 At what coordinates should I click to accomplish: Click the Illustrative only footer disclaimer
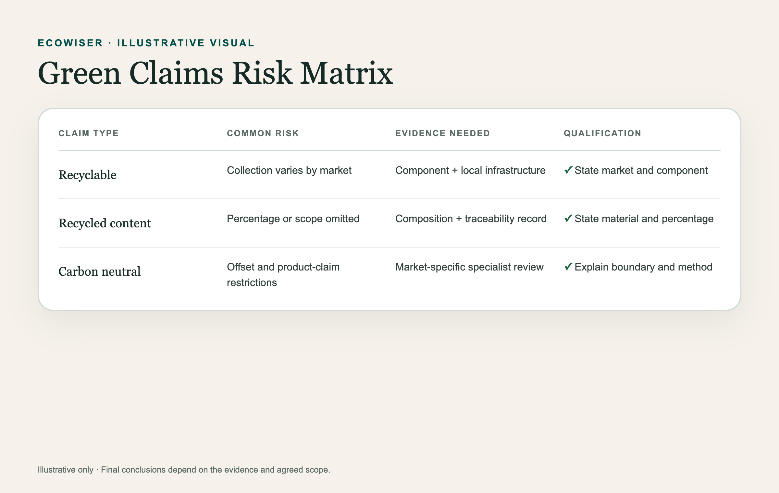(x=184, y=470)
